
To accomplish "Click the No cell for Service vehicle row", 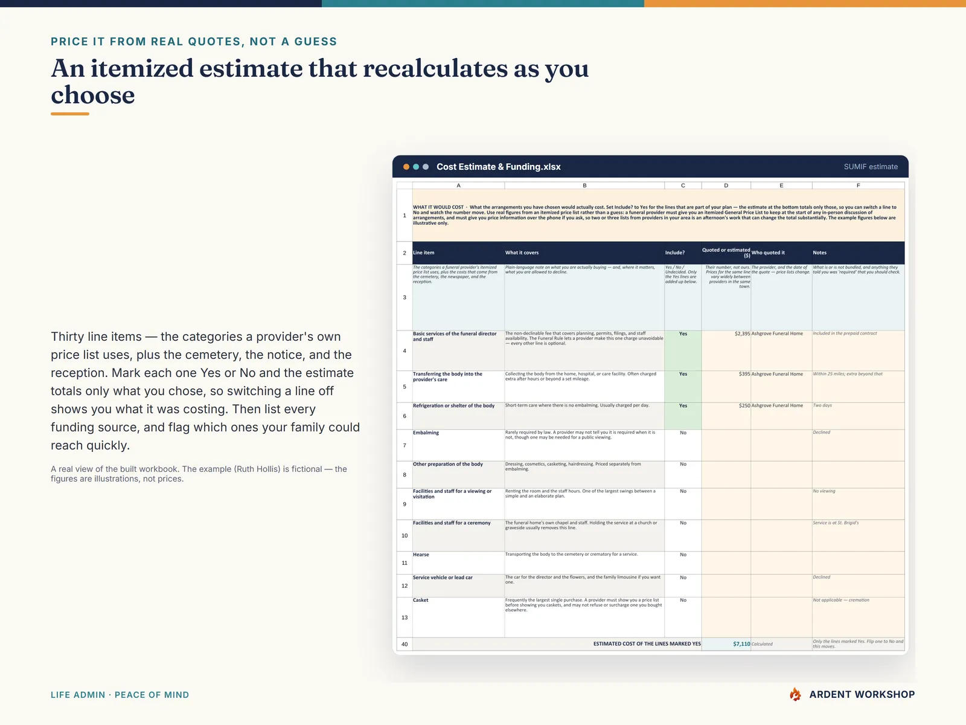I will (683, 585).
